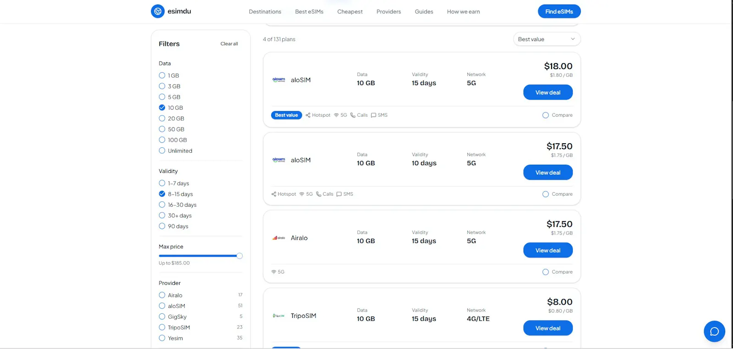This screenshot has height=349, width=733.
Task: Click the $8.00 TripoSIM price
Action: (560, 302)
